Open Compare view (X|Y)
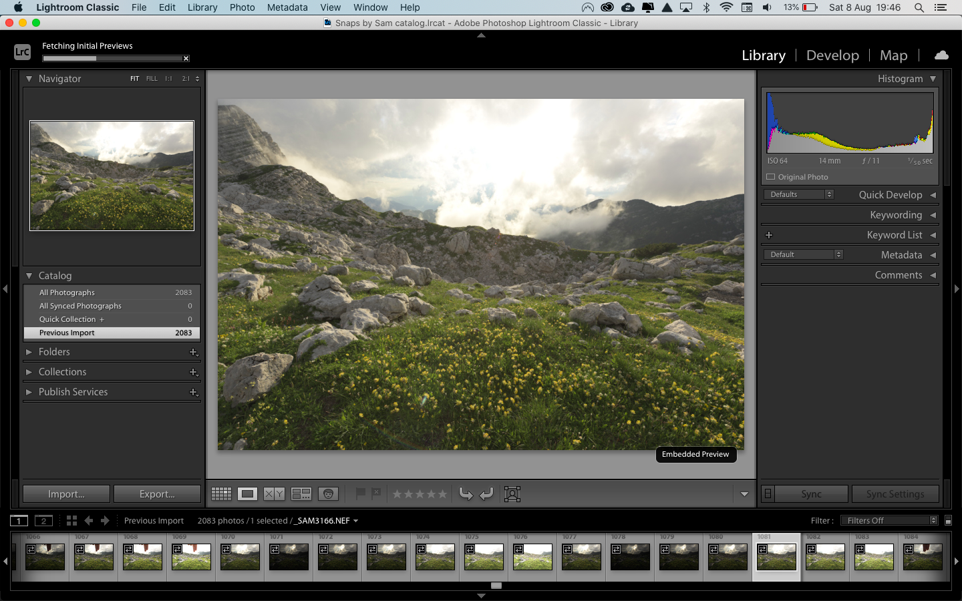 [274, 494]
